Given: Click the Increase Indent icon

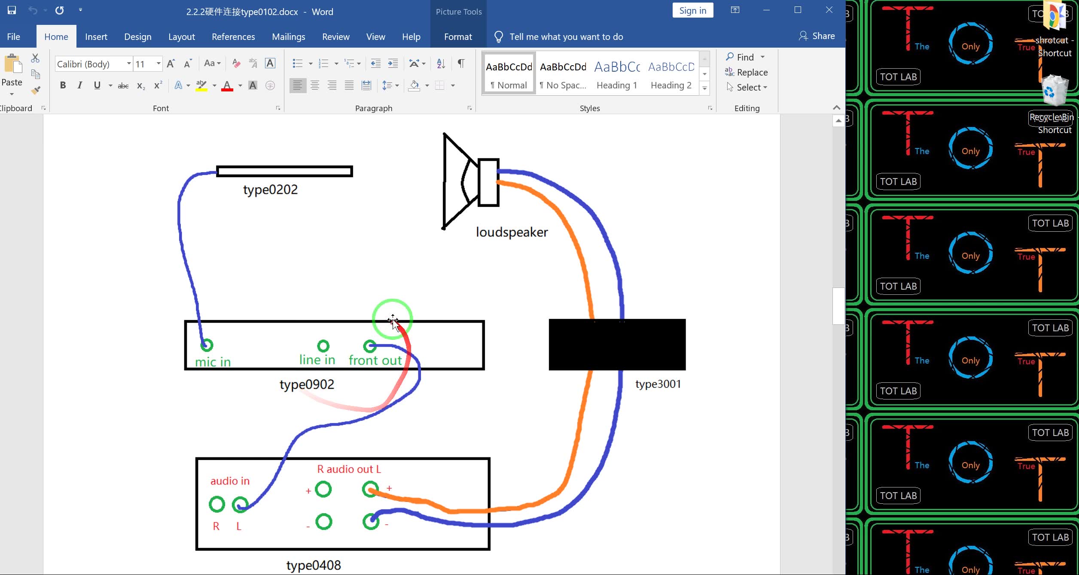Looking at the screenshot, I should click(x=393, y=64).
